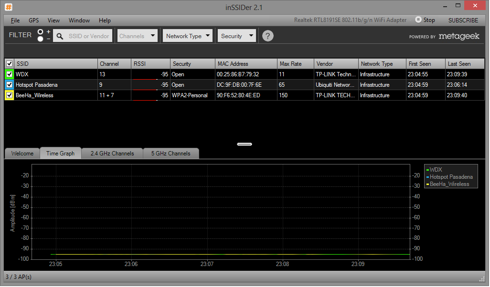Click the panel splitter handle above tabs
This screenshot has width=490, height=287.
coord(245,144)
